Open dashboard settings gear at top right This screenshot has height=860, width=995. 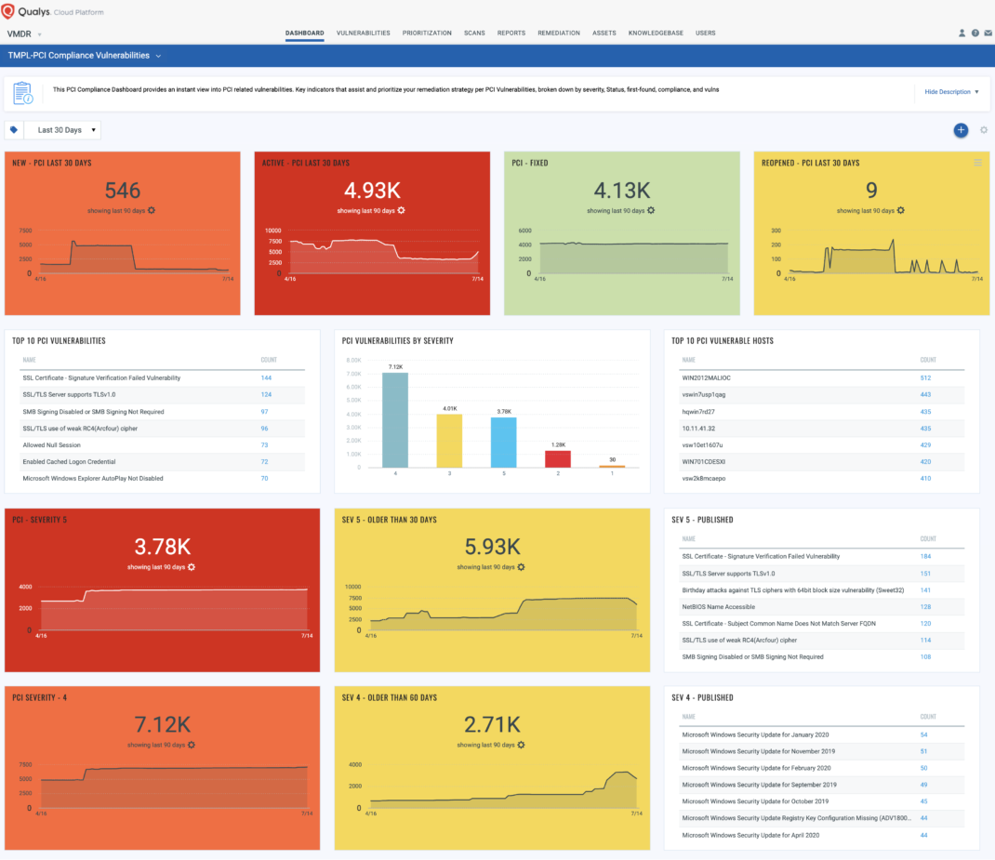pos(984,130)
